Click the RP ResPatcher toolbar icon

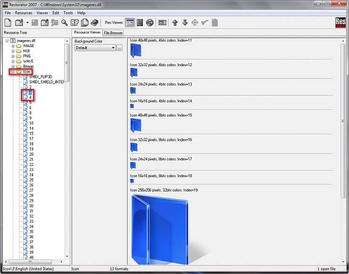pos(74,22)
